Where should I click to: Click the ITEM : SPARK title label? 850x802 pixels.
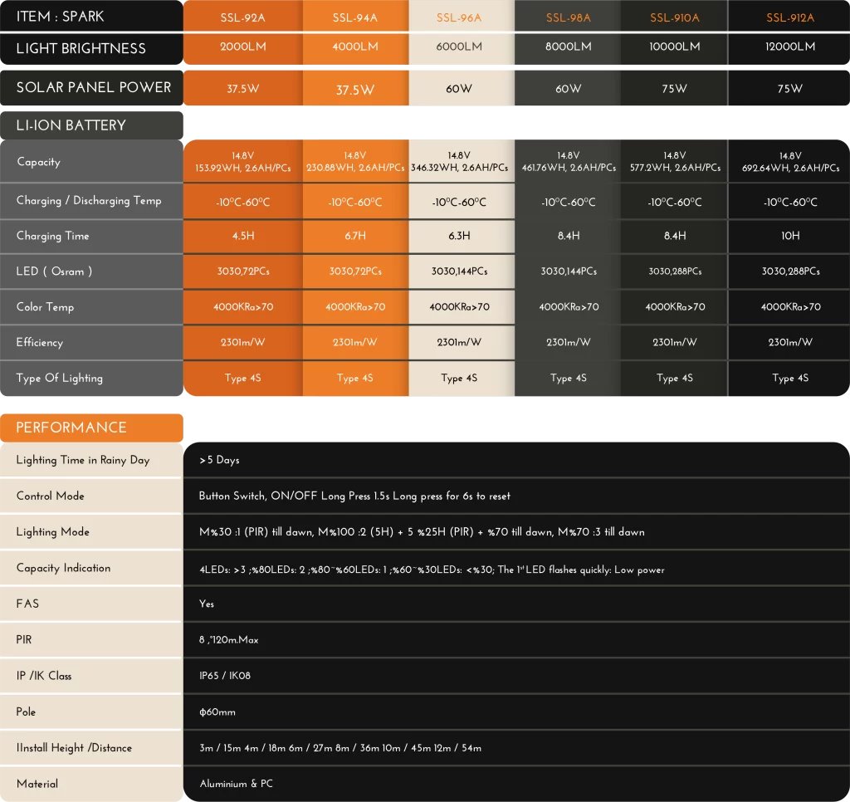(61, 17)
